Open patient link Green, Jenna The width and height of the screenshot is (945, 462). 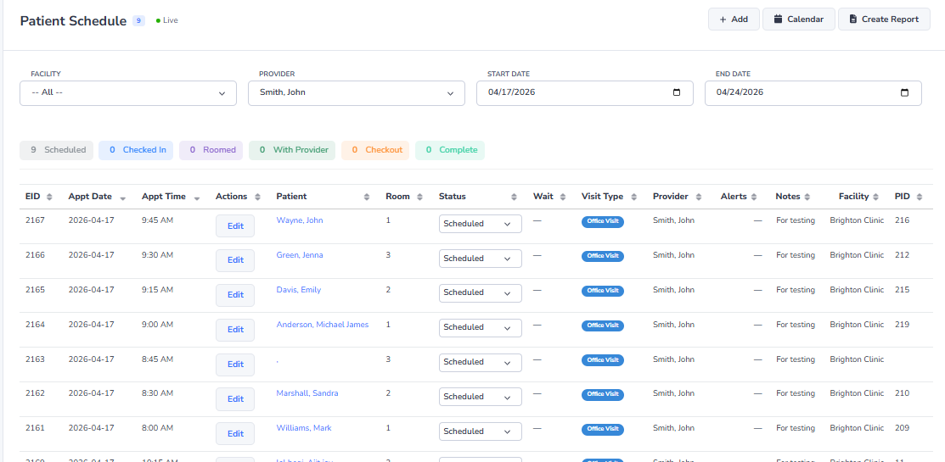300,255
